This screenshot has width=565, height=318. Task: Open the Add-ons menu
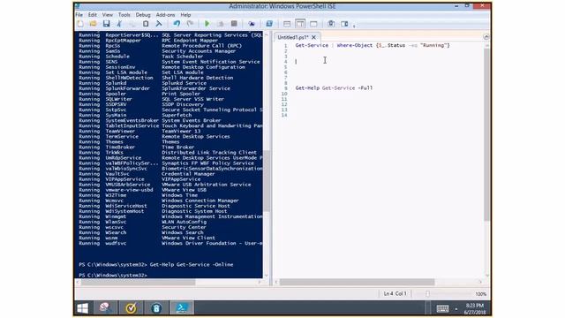coord(165,15)
